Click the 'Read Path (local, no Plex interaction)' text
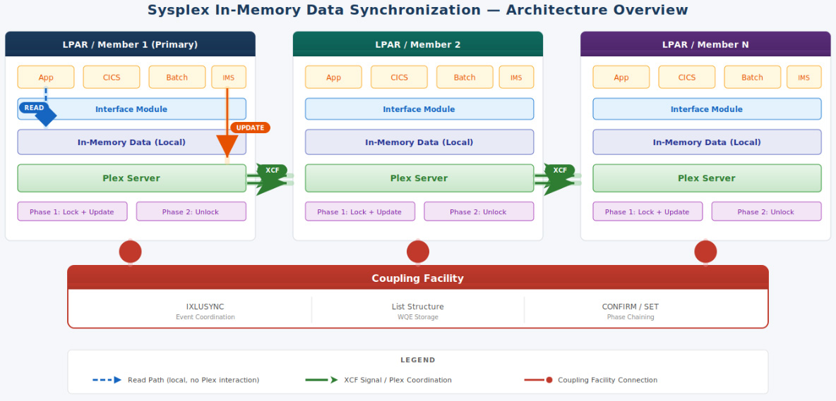 (193, 381)
